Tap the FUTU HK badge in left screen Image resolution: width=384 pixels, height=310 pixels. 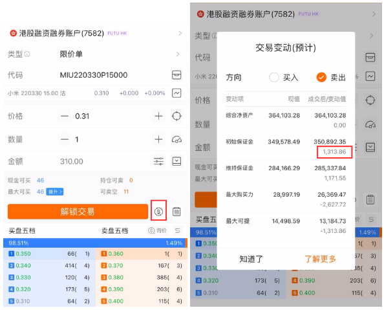point(117,33)
